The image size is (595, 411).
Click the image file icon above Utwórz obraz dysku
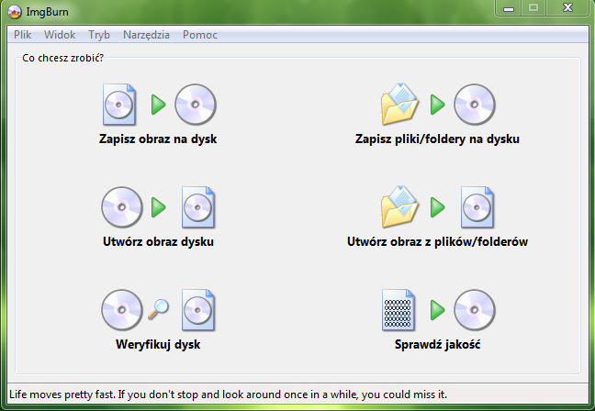pos(198,207)
